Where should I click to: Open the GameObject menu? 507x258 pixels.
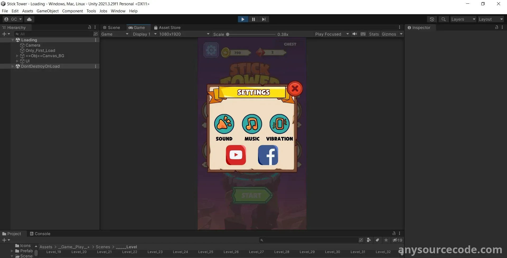48,11
